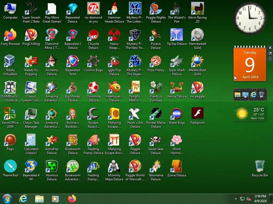Click the analog clock gadget
The height and width of the screenshot is (204, 273).
(x=250, y=18)
